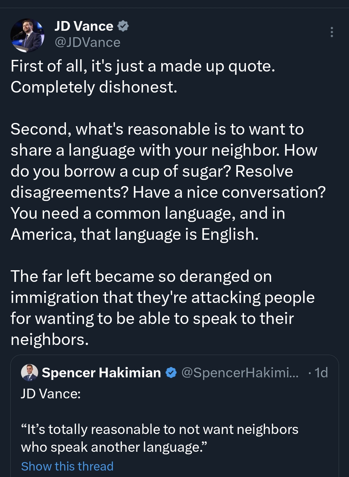Image resolution: width=349 pixels, height=477 pixels.
Task: Click the Show this thread link
Action: click(67, 466)
